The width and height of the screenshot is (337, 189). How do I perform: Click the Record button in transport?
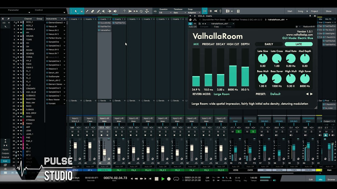coord(169,179)
